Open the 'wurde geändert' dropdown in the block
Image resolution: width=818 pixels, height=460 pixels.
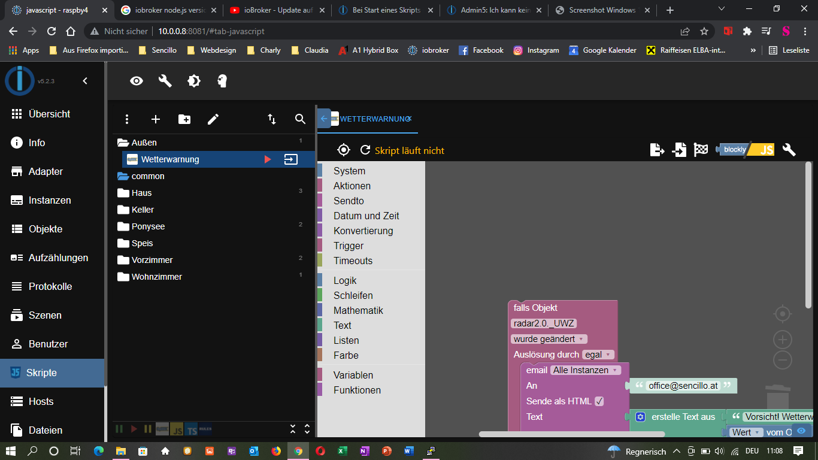click(549, 339)
